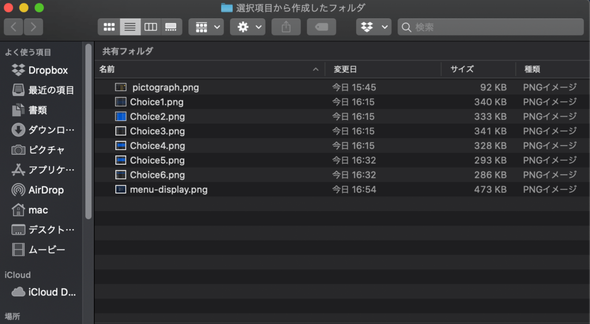Click the 今日 16:54 date cell
This screenshot has width=590, height=324.
tap(354, 189)
